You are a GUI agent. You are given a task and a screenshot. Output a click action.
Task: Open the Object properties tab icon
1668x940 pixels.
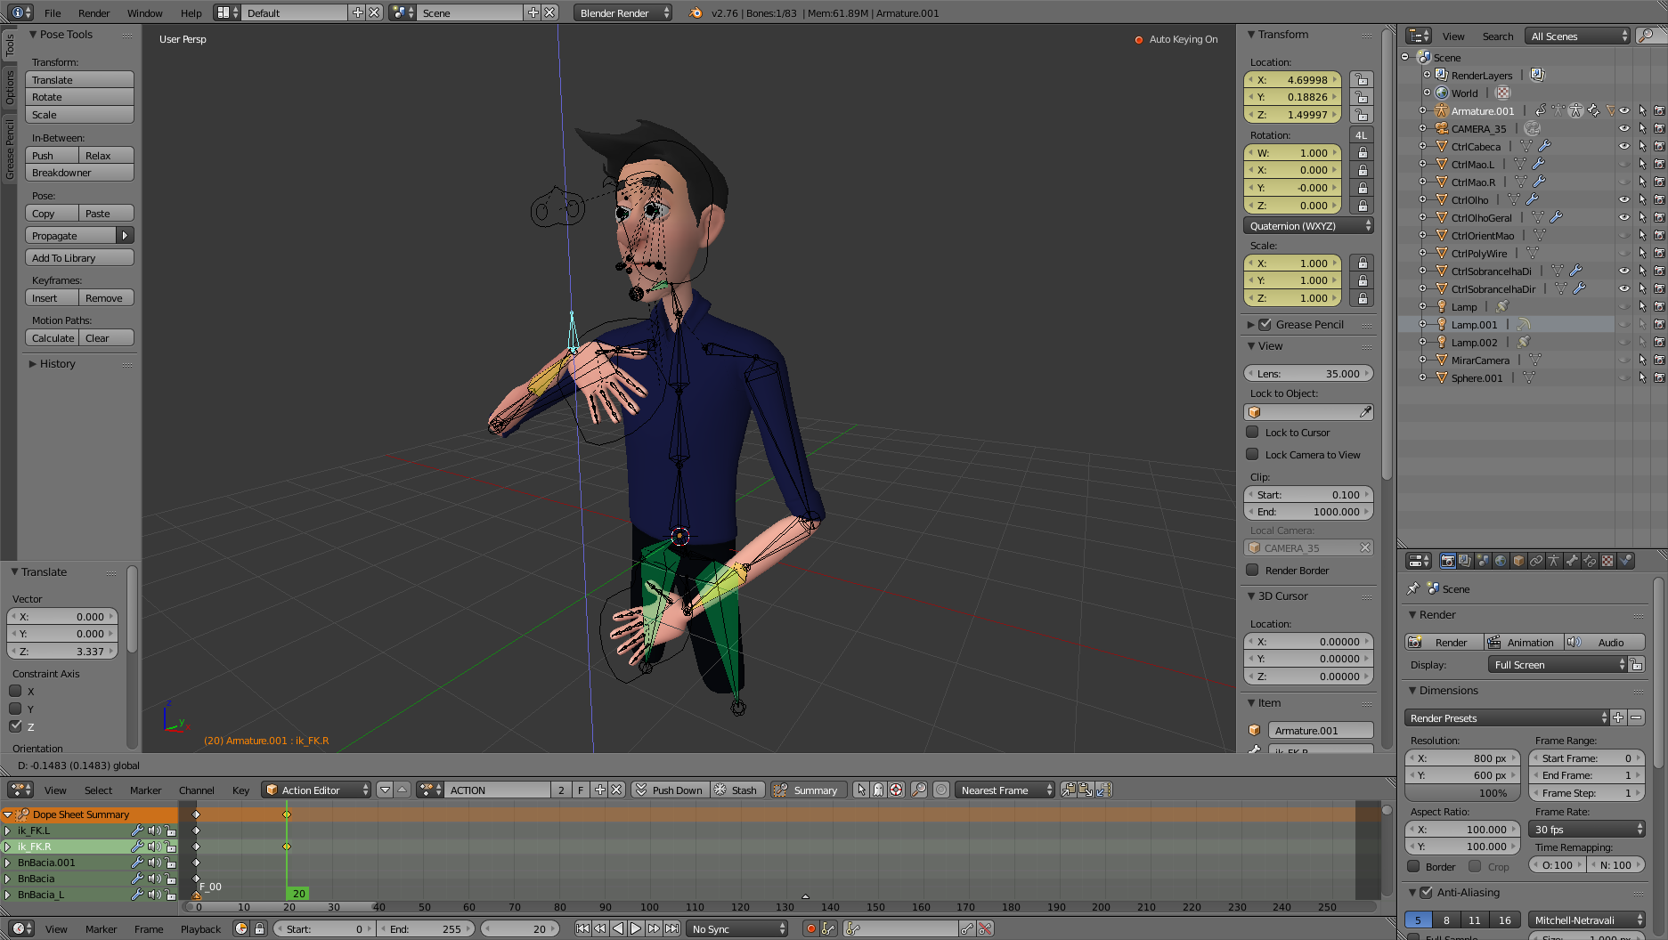1518,561
